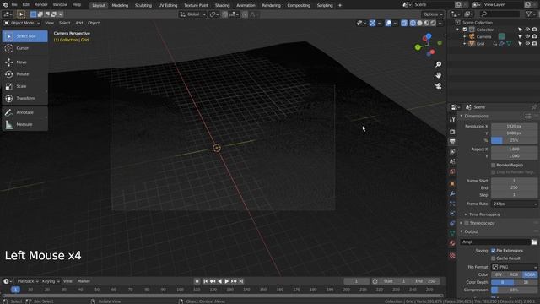540x304 pixels.
Task: Adjust the resolution percentage 25% slider
Action: point(515,140)
